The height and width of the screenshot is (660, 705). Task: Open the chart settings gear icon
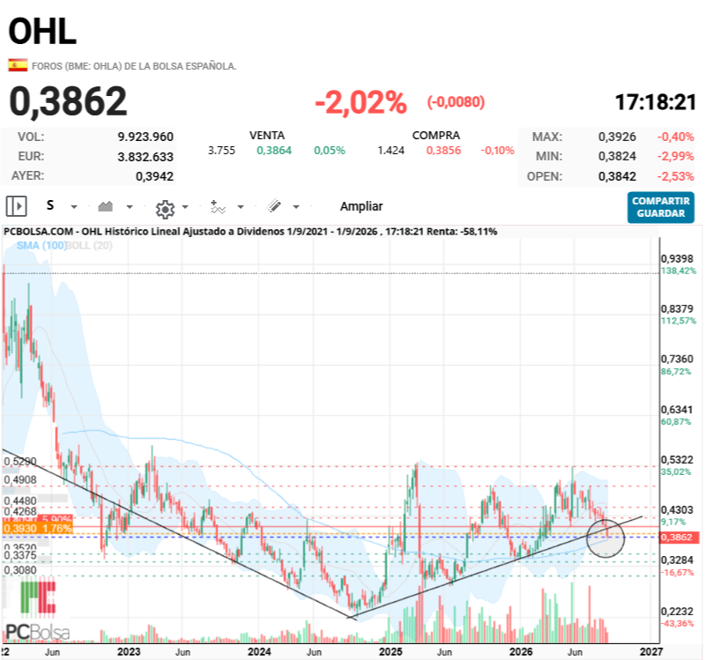pos(165,209)
